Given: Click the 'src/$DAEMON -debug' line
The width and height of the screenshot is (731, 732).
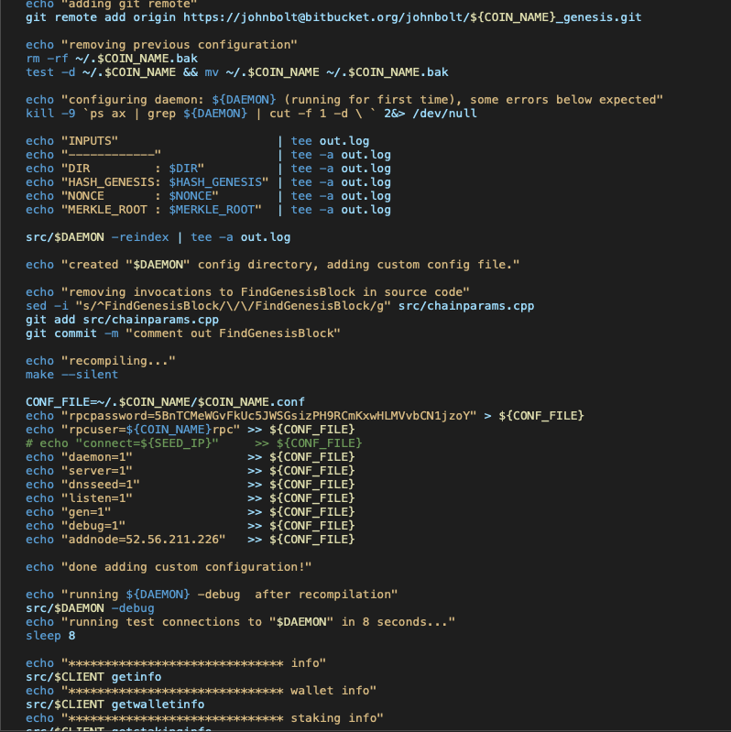Looking at the screenshot, I should [x=90, y=608].
